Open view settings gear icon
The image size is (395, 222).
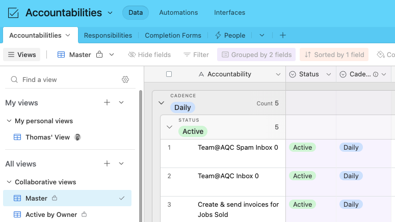tap(125, 79)
